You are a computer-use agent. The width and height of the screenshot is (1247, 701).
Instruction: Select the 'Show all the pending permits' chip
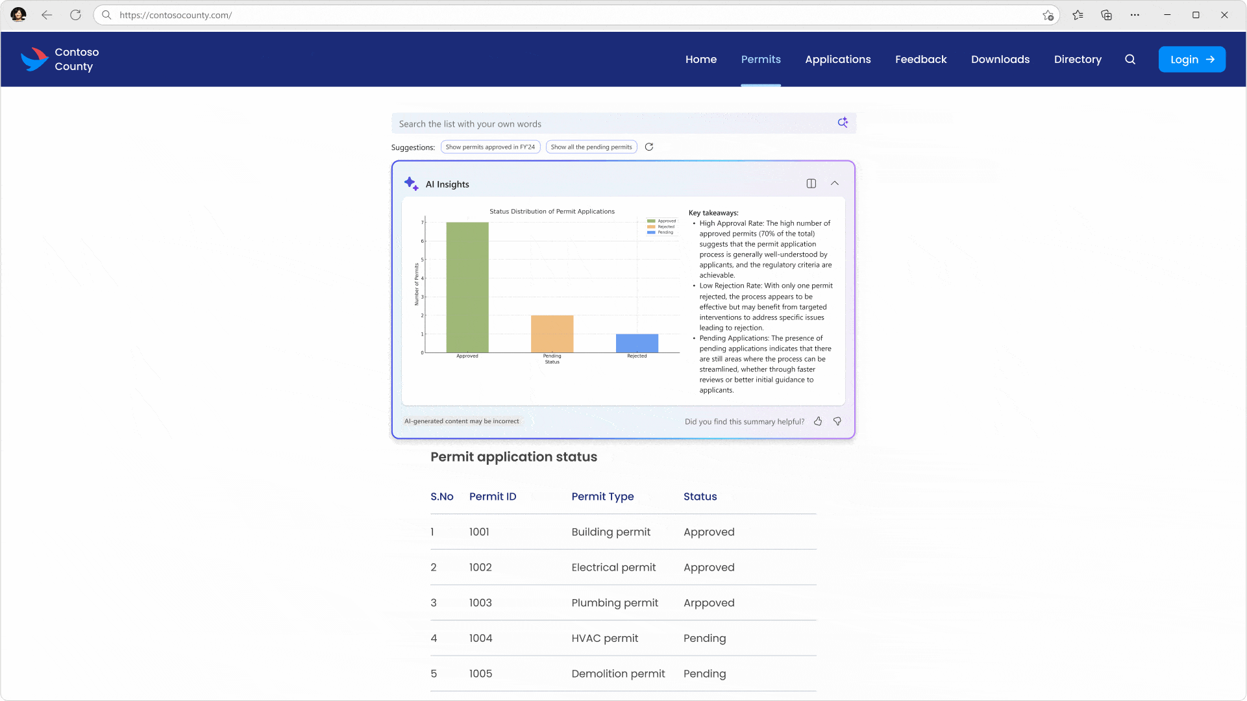coord(591,147)
